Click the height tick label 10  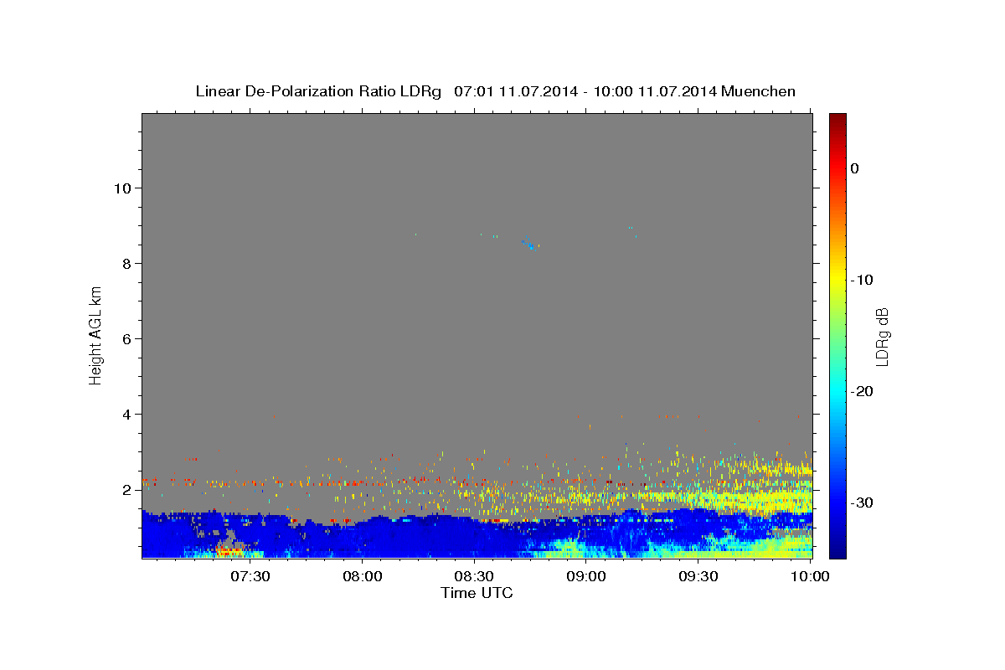(121, 188)
